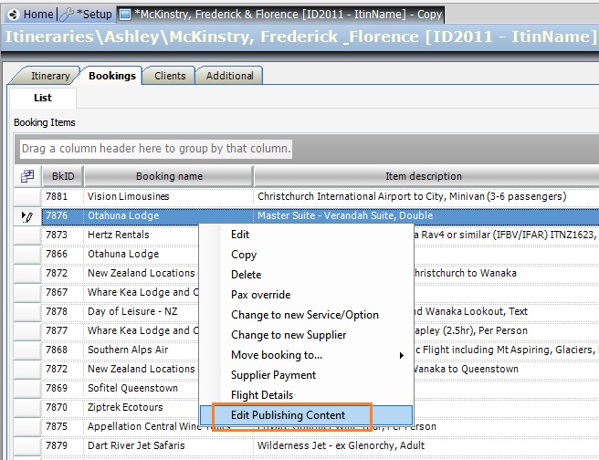Click the Home tab house icon
This screenshot has width=599, height=460.
(14, 15)
